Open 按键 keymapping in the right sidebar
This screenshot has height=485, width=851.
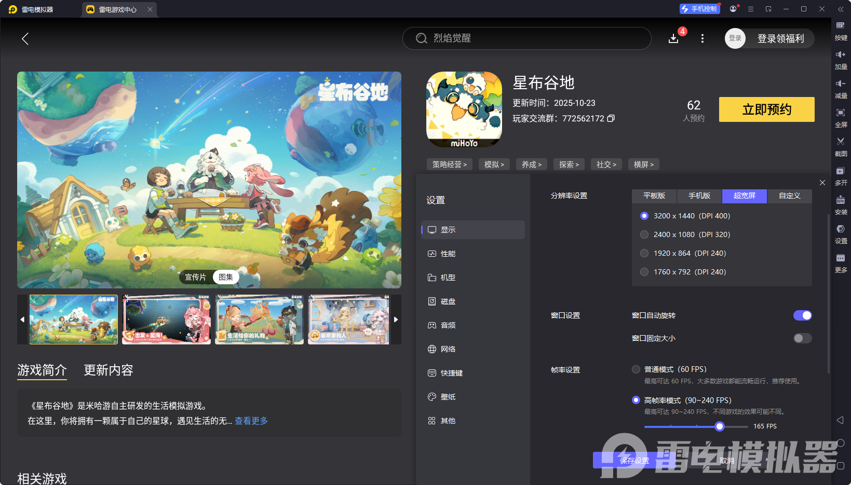point(841,31)
